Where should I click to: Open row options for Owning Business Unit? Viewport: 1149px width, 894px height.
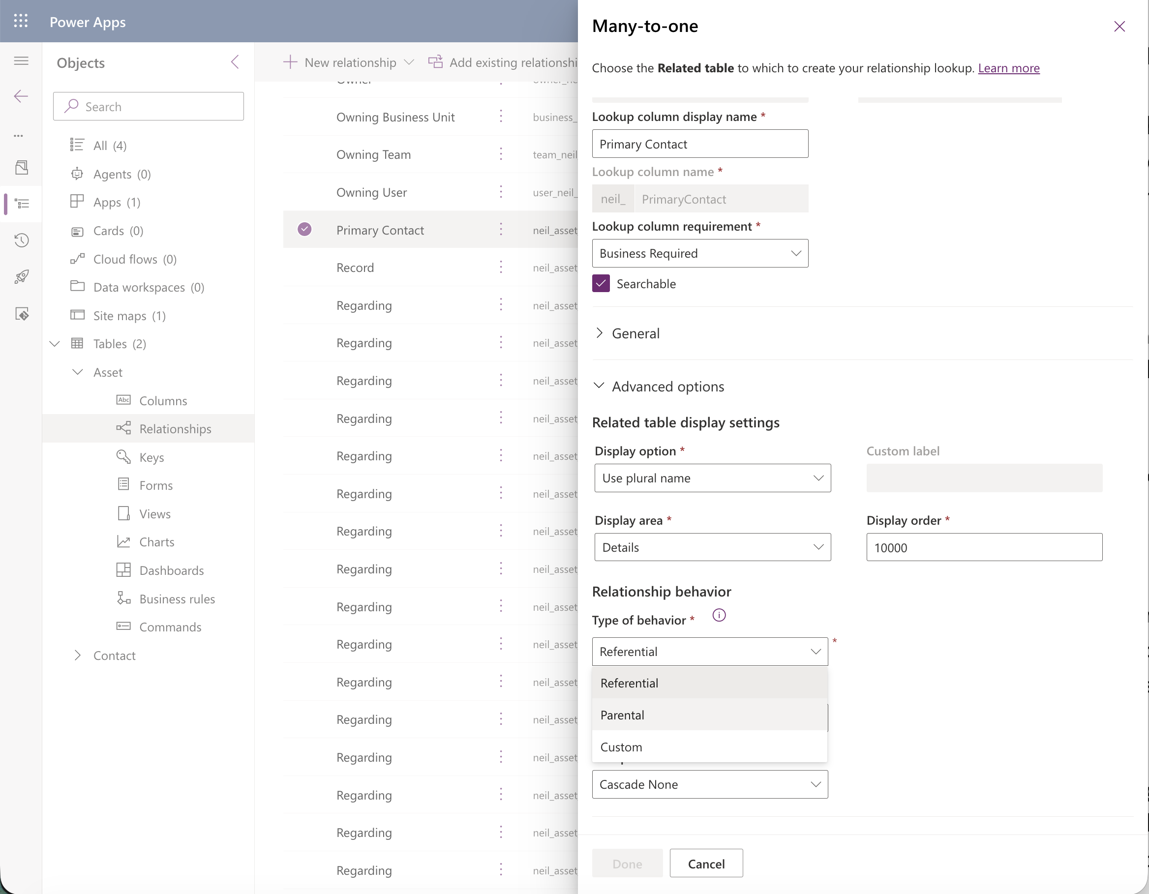pos(501,116)
